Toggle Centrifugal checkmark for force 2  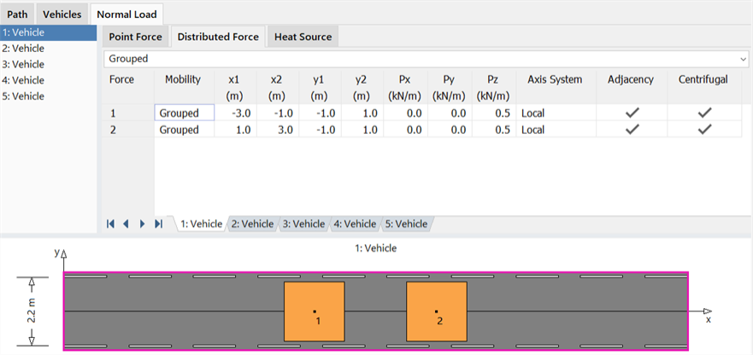(x=704, y=130)
